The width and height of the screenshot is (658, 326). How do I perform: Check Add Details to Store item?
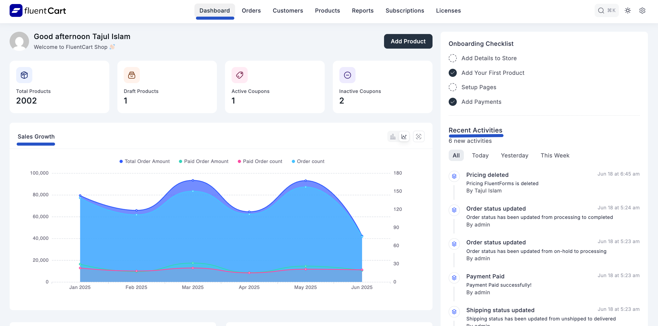(452, 58)
